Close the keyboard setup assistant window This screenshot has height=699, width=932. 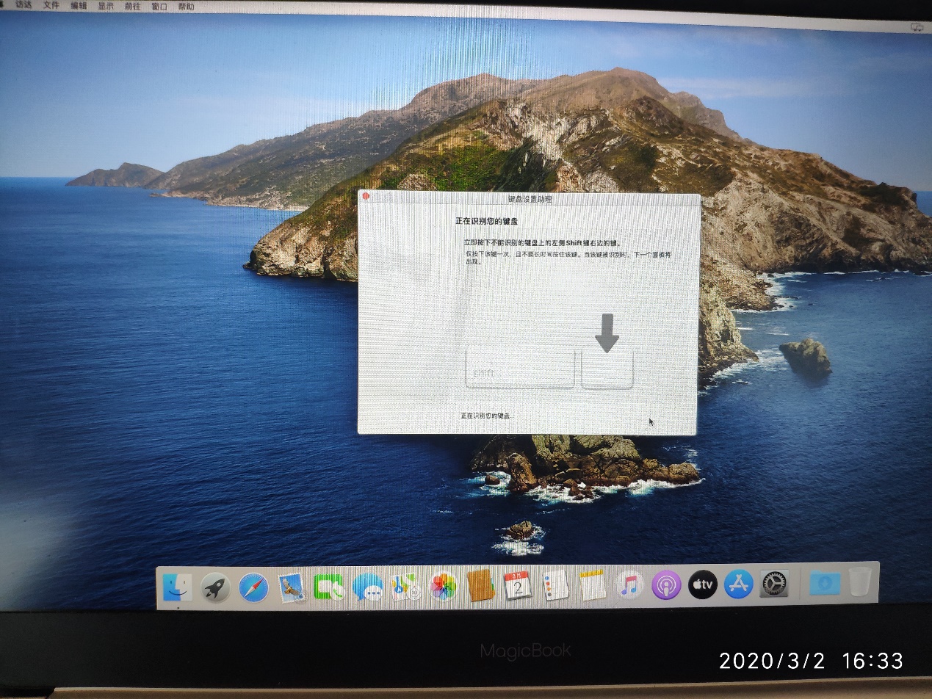click(366, 197)
